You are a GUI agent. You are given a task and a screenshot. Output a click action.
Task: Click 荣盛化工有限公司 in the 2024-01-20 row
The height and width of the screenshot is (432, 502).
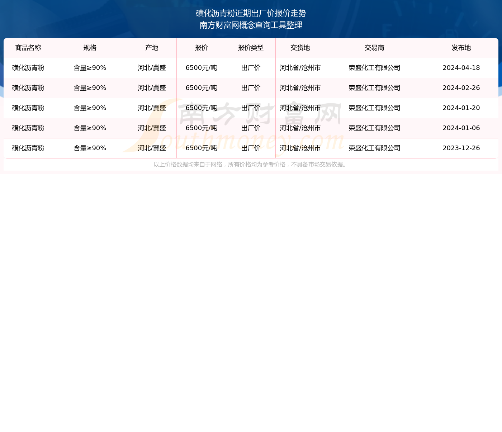(374, 108)
